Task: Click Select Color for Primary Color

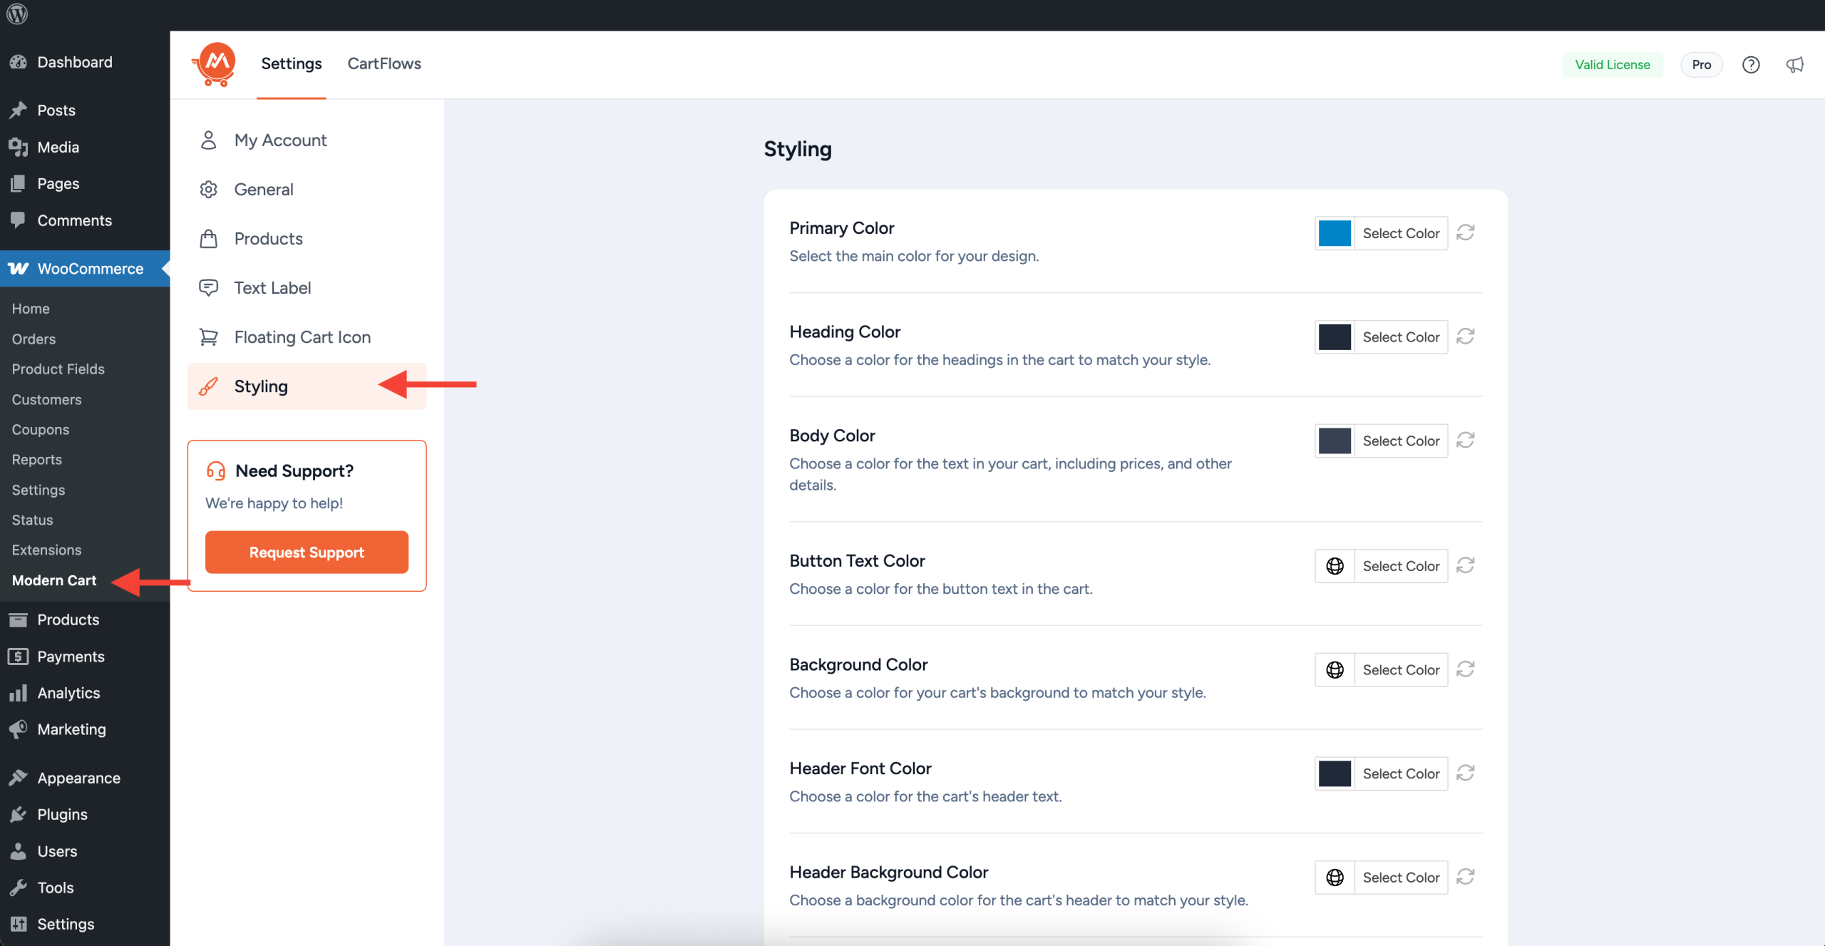Action: (1401, 233)
